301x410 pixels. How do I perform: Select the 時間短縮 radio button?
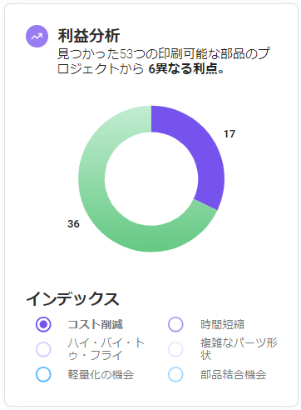pyautogui.click(x=175, y=324)
